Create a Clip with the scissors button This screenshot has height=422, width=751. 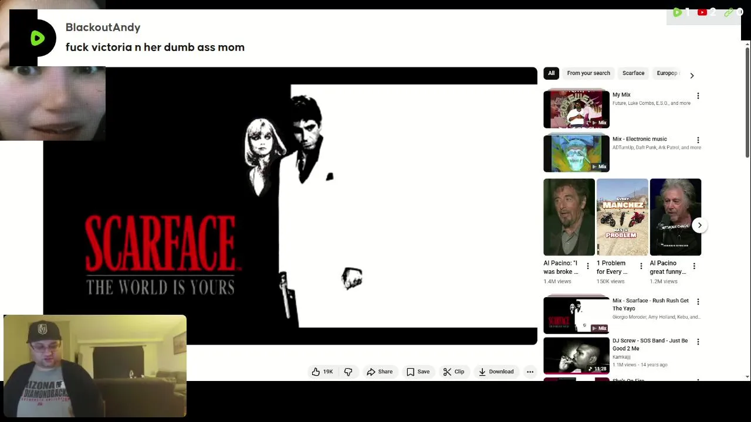pos(454,372)
